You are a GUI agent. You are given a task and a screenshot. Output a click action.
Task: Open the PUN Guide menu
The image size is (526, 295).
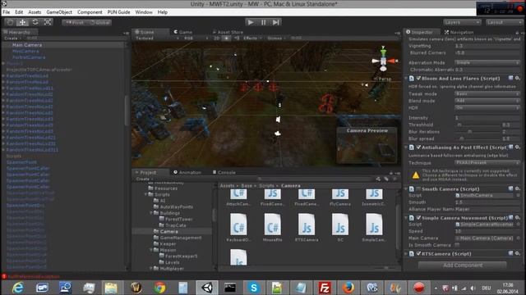pos(118,12)
